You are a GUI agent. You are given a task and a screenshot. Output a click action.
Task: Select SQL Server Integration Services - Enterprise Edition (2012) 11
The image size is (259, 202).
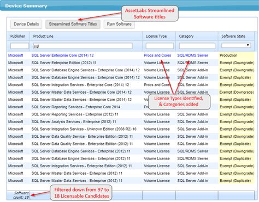click(81, 166)
